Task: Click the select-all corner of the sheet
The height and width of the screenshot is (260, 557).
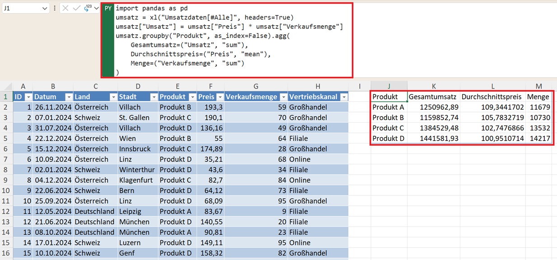Action: point(6,86)
